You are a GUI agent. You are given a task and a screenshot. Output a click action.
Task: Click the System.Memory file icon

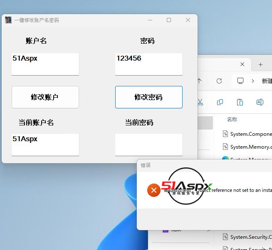[x=225, y=147]
